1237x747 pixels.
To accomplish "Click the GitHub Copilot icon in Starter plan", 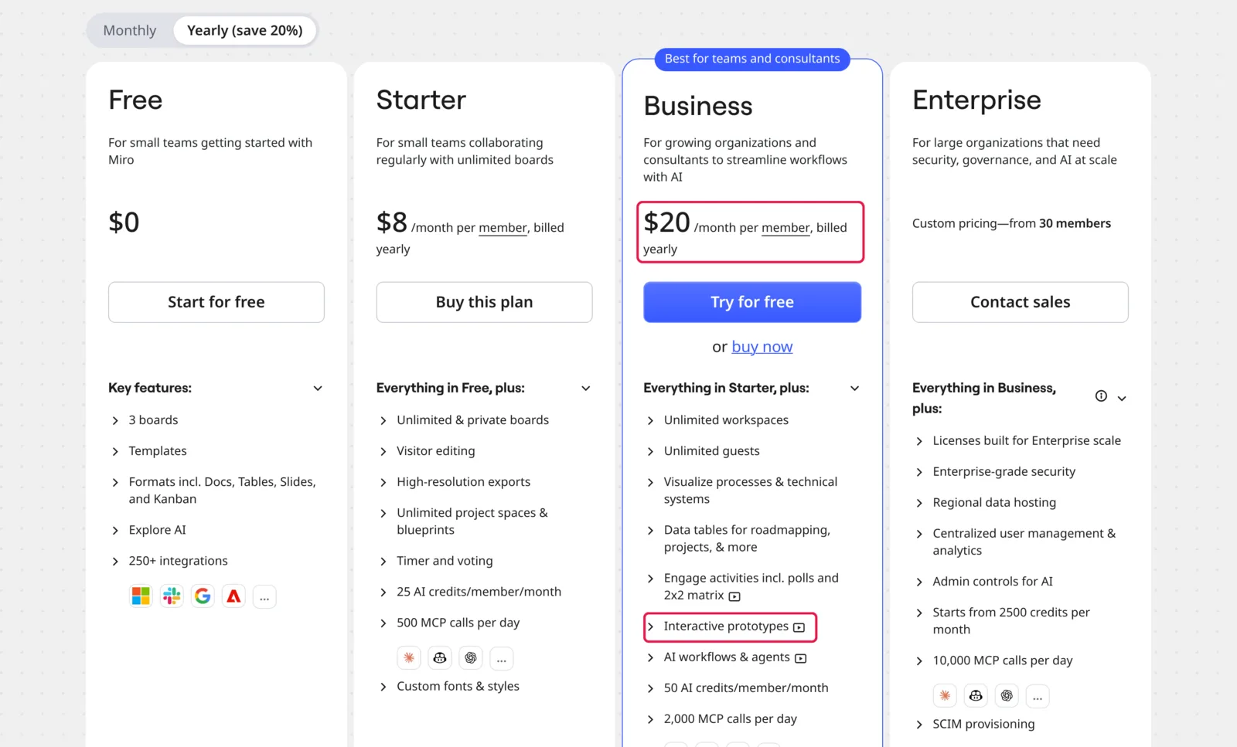I will (440, 657).
